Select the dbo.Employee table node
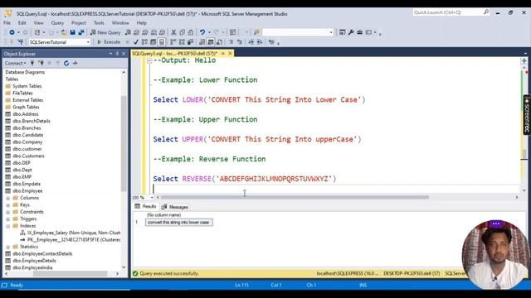The height and width of the screenshot is (298, 531). pos(24,191)
